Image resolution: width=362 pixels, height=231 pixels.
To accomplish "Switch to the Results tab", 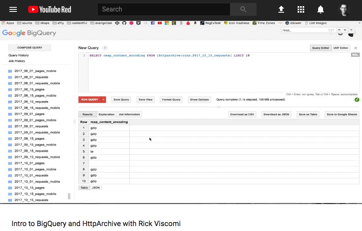I will pos(87,114).
